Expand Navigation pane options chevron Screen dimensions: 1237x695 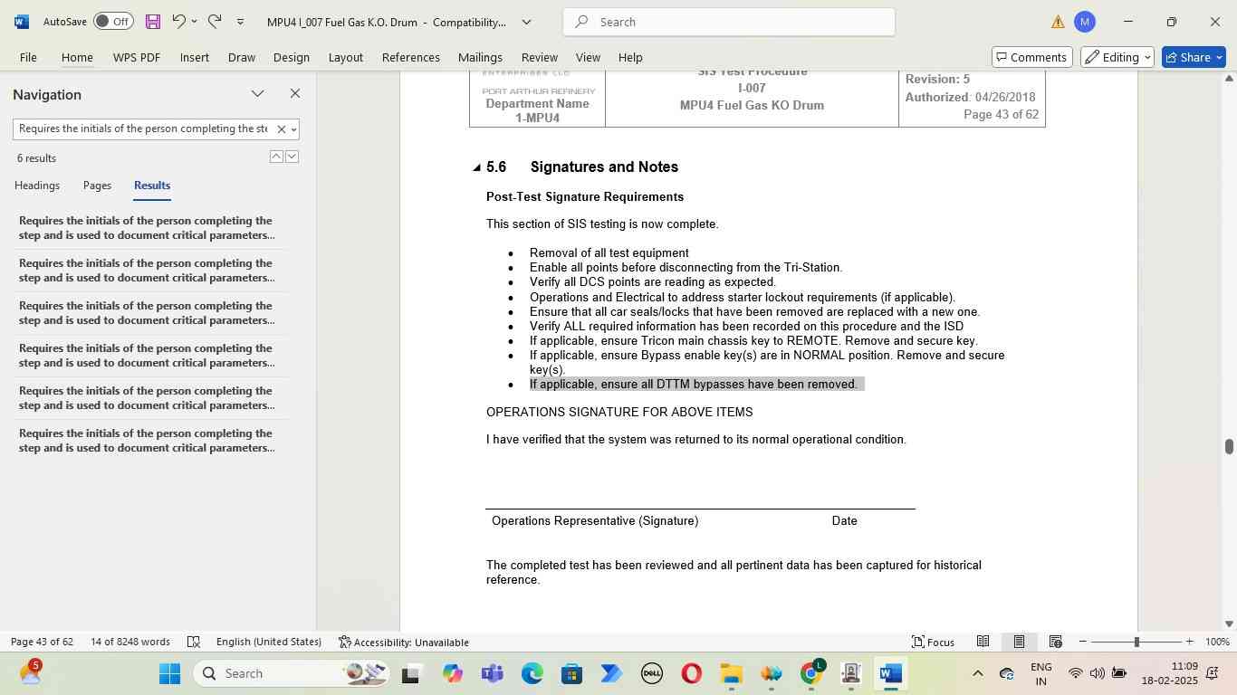click(x=258, y=94)
